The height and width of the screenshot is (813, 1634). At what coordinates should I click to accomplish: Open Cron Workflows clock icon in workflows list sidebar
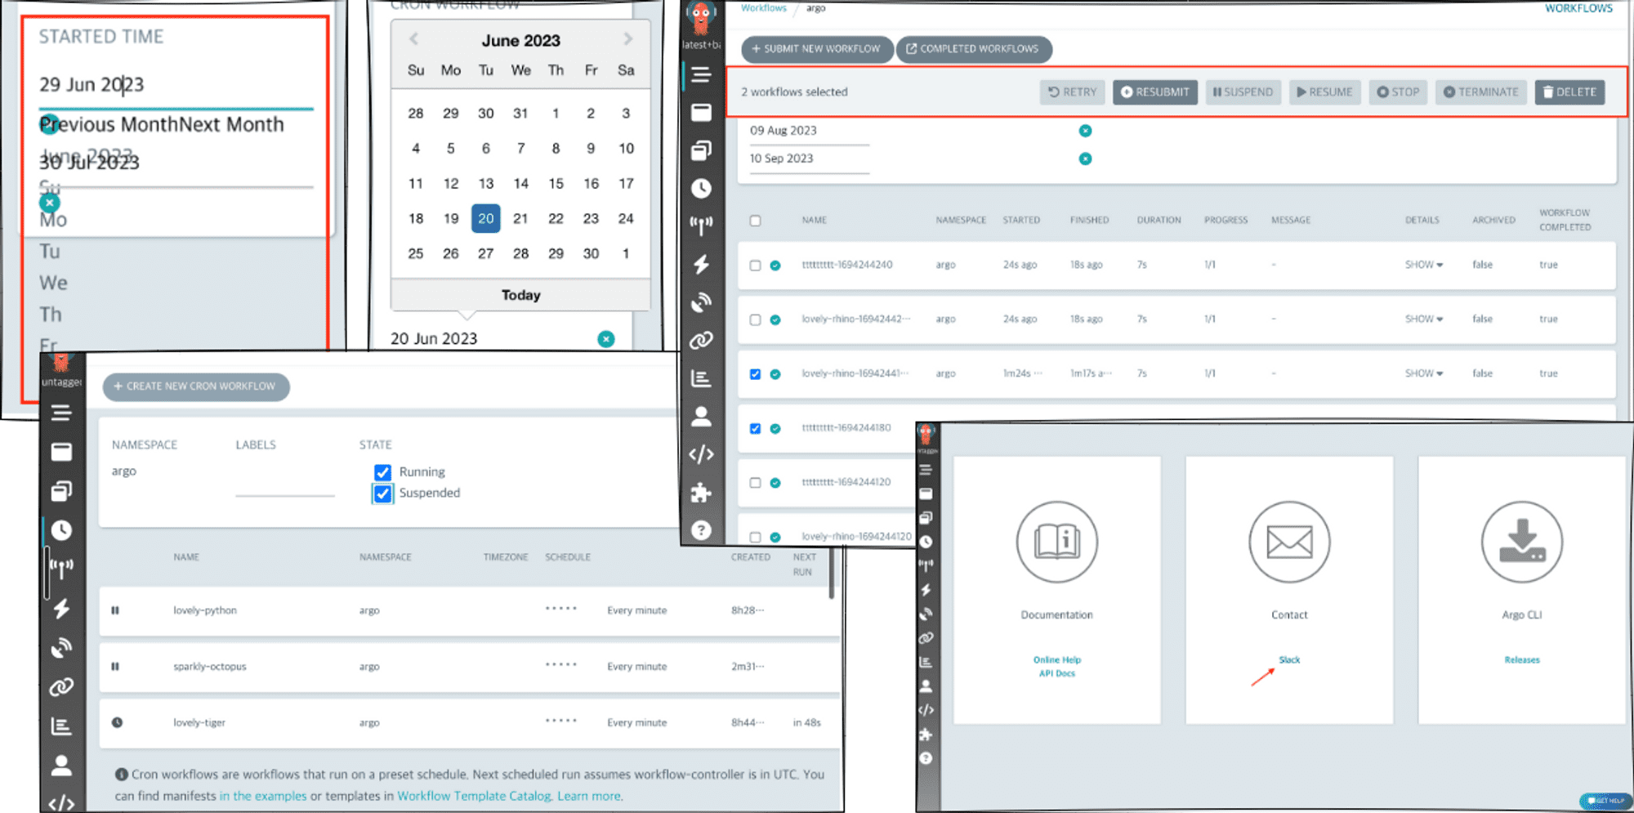(x=701, y=188)
